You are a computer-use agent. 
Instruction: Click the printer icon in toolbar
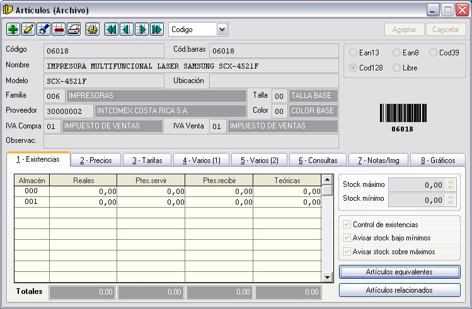click(x=74, y=30)
